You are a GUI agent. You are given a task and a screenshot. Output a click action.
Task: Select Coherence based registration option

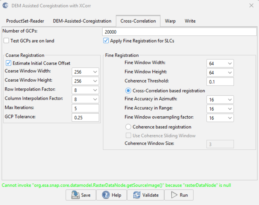pos(128,127)
